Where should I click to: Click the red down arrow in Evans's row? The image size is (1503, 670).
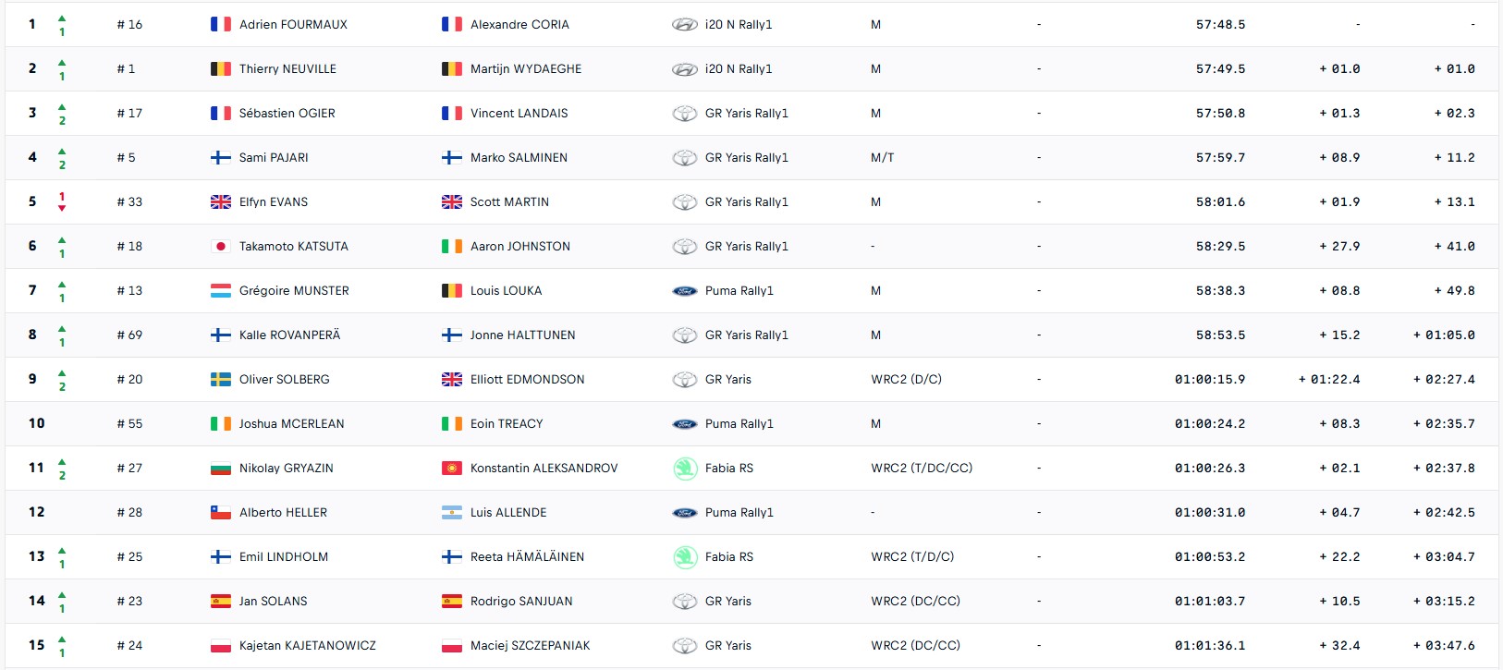(x=62, y=208)
